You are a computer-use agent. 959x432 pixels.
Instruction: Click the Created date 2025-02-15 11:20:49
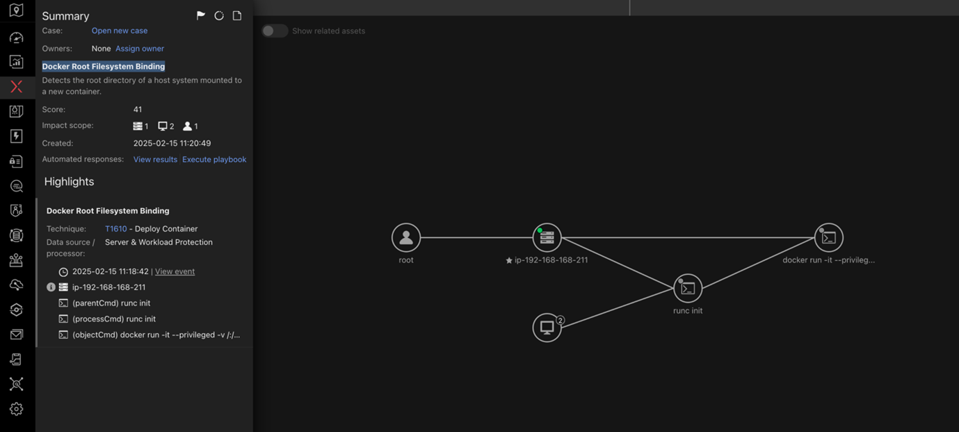tap(172, 143)
